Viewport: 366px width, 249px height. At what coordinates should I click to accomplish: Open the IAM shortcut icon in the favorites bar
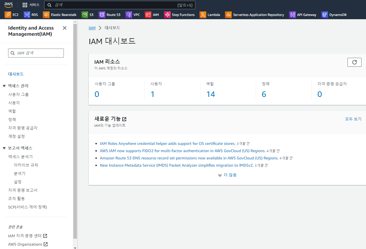click(x=148, y=15)
